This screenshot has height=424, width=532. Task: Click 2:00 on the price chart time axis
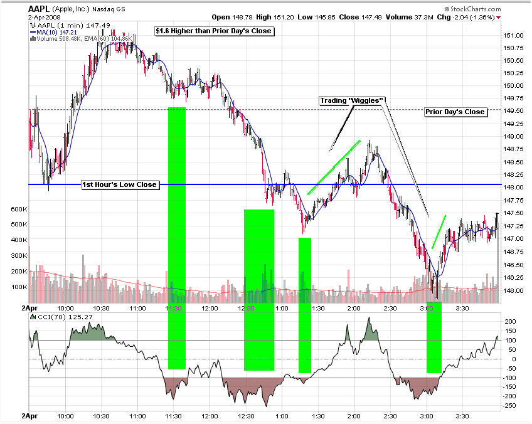[x=354, y=309]
